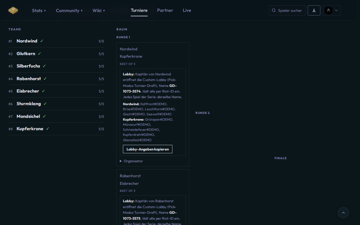Click Nordwind in the first bracket match
This screenshot has width=360, height=225.
click(129, 49)
